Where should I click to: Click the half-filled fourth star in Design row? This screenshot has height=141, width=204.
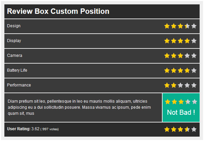point(187,26)
